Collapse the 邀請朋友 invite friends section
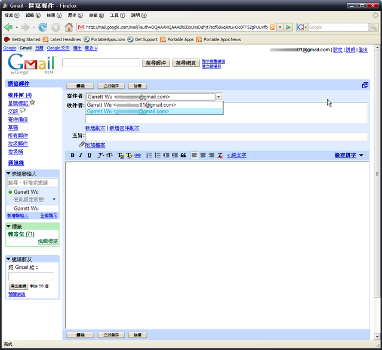 click(8, 259)
